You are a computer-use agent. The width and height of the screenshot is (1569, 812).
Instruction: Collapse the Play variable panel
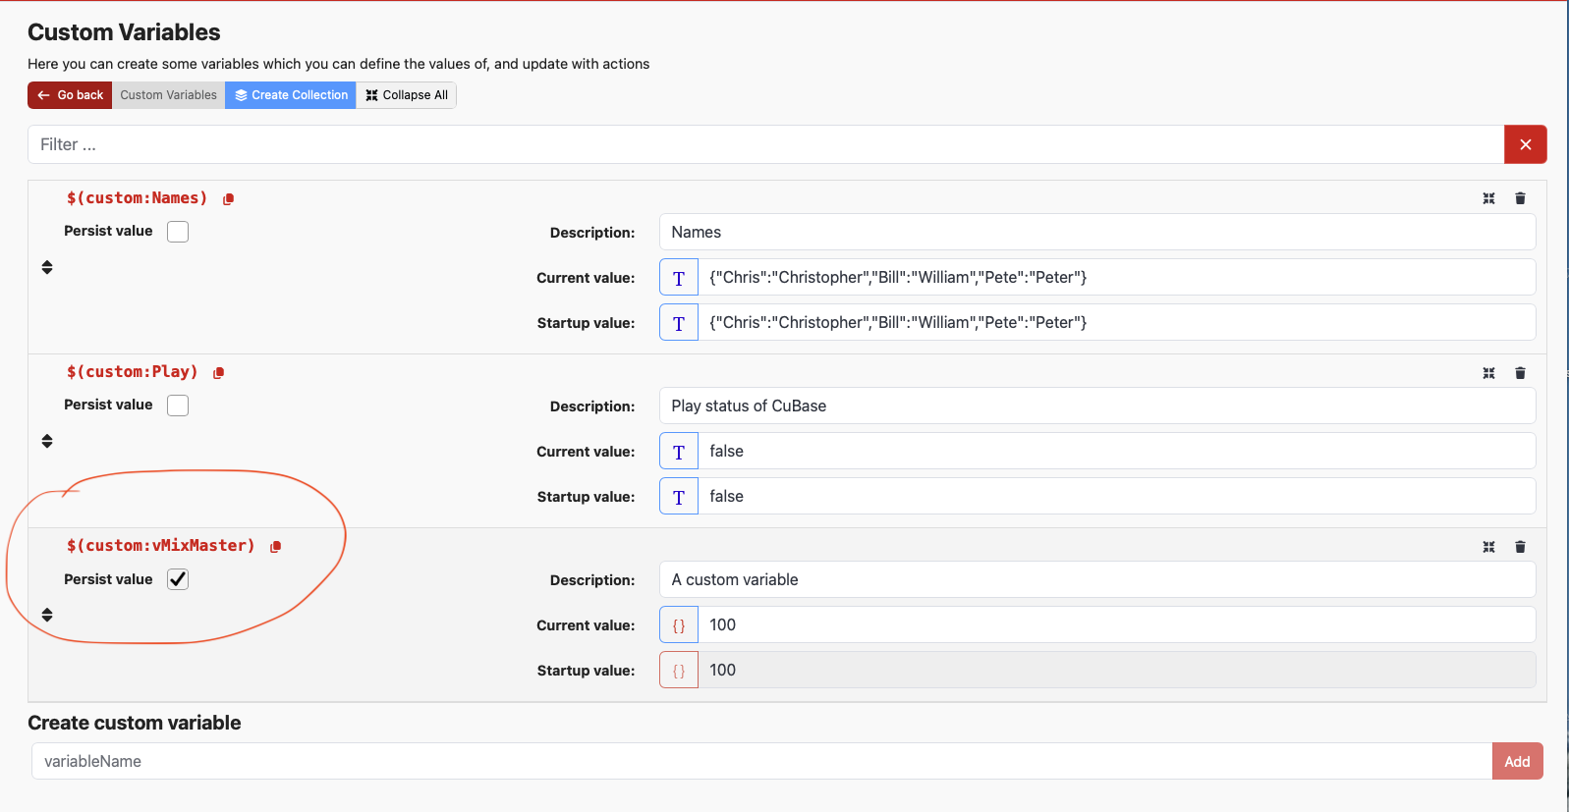(x=1488, y=373)
